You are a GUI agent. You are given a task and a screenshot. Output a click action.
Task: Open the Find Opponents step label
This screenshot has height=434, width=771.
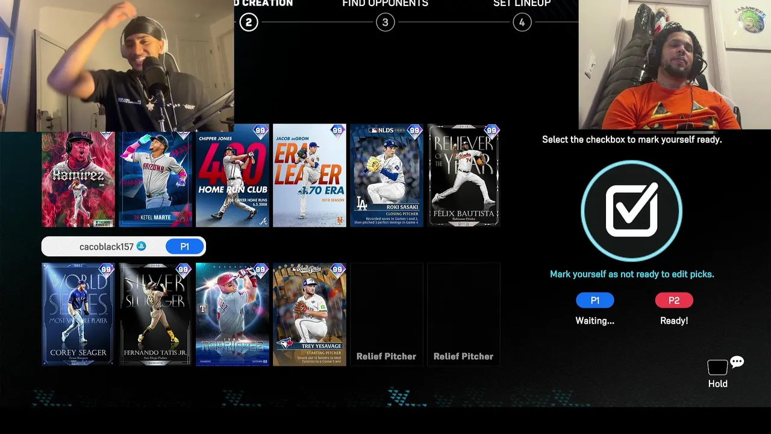(x=385, y=4)
